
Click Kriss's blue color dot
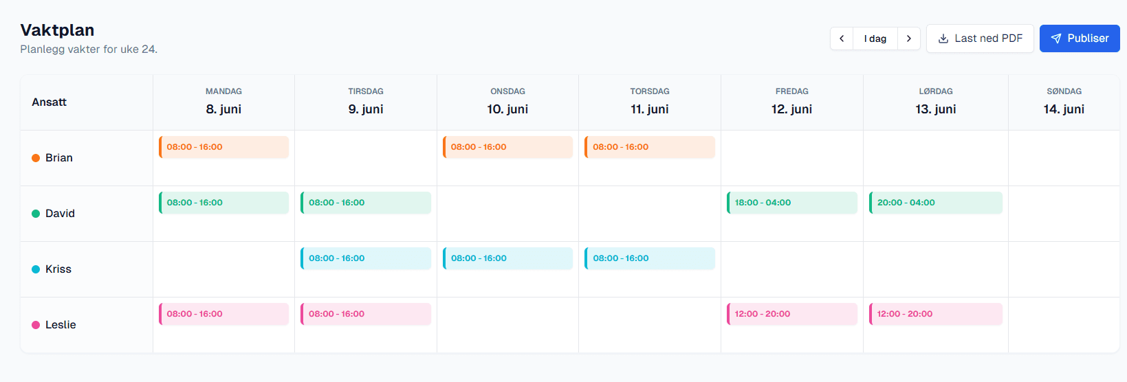pos(36,269)
